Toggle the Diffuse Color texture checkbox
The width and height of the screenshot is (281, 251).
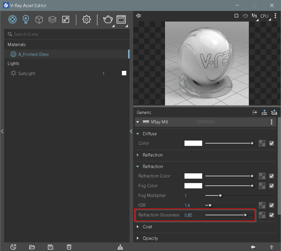click(272, 143)
